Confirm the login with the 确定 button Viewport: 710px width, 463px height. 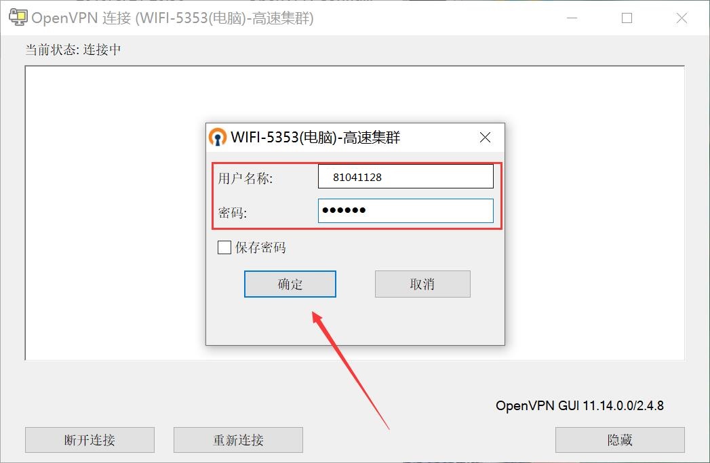point(290,284)
